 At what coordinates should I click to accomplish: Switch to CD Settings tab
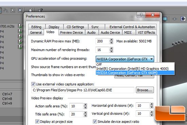tap(75, 27)
